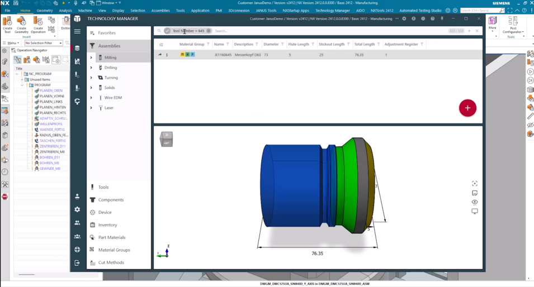Click the plus icon beside the result count

[469, 31]
